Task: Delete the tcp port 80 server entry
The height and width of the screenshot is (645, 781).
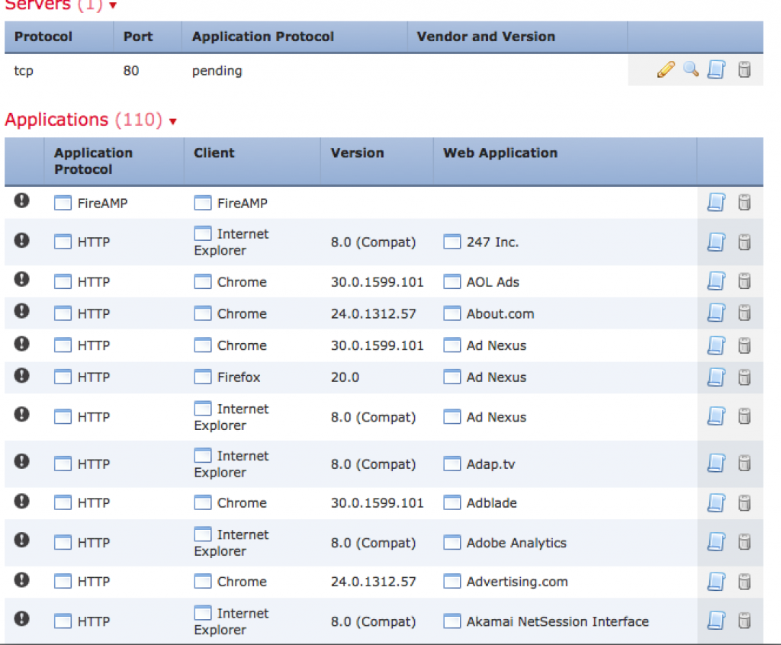Action: point(744,70)
